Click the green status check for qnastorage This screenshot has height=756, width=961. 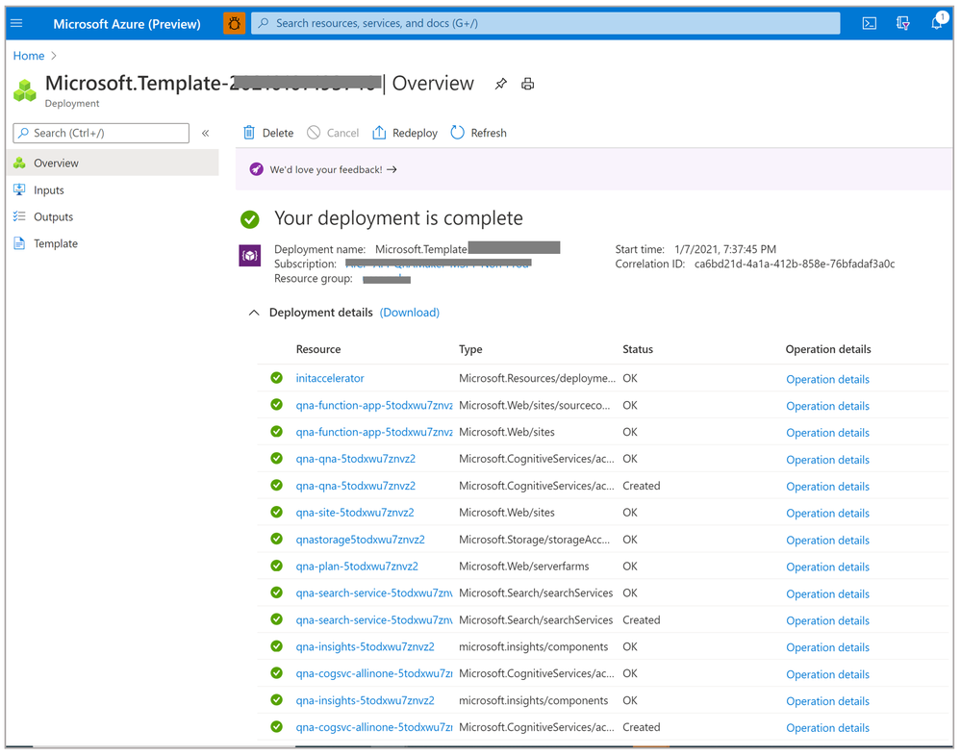pyautogui.click(x=276, y=540)
